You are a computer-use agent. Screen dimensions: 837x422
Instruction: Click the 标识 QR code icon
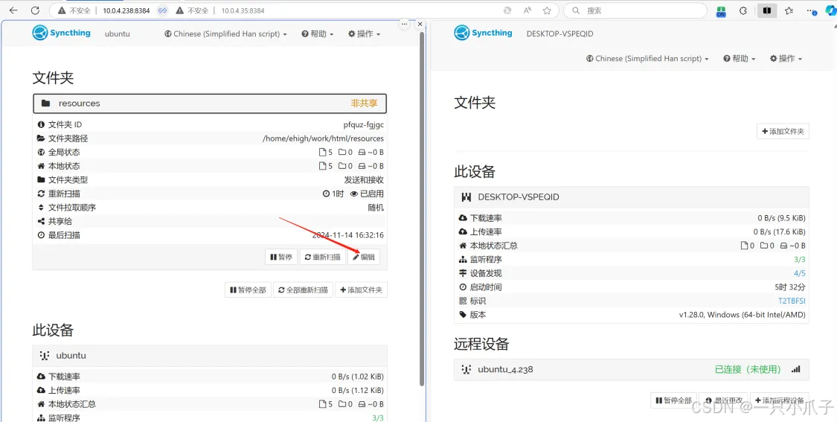coord(462,301)
